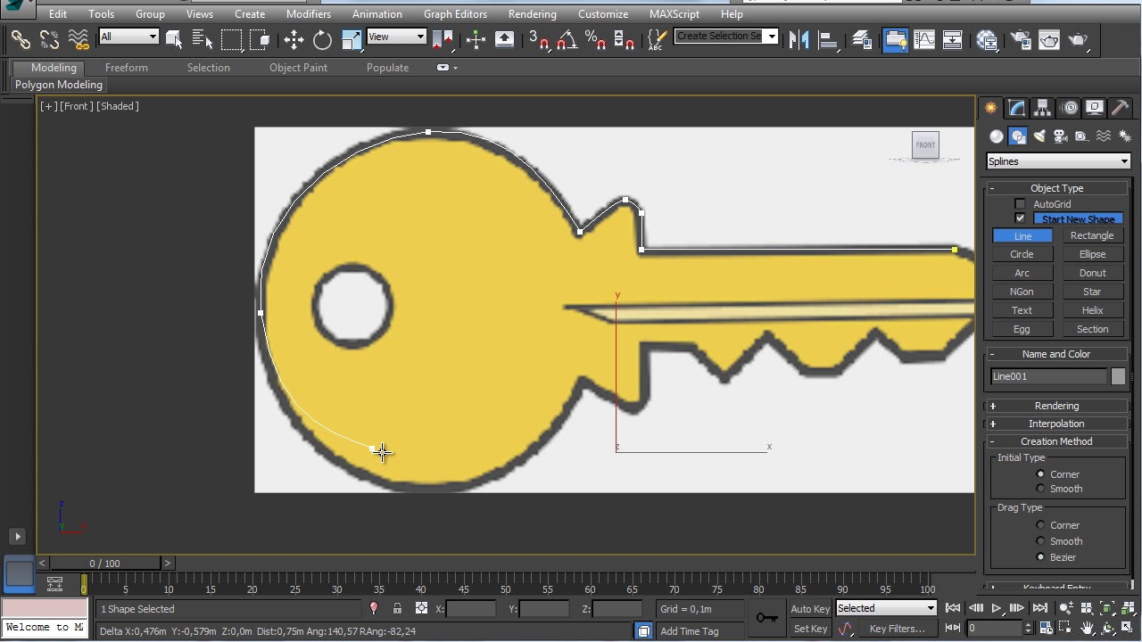Open Select by Name list
The height and width of the screenshot is (642, 1142).
click(203, 39)
